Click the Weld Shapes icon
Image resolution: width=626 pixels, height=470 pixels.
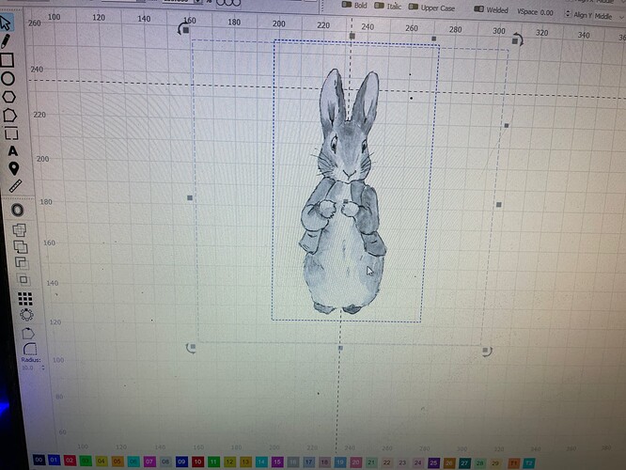[19, 229]
